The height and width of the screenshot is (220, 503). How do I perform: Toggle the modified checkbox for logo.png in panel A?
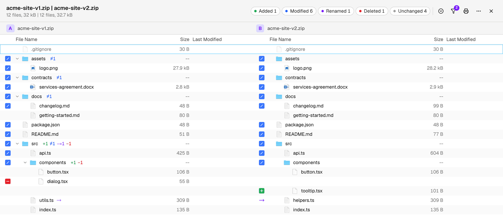point(8,68)
